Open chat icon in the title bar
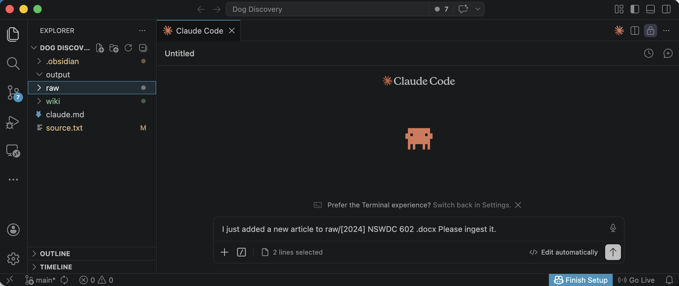 (463, 9)
